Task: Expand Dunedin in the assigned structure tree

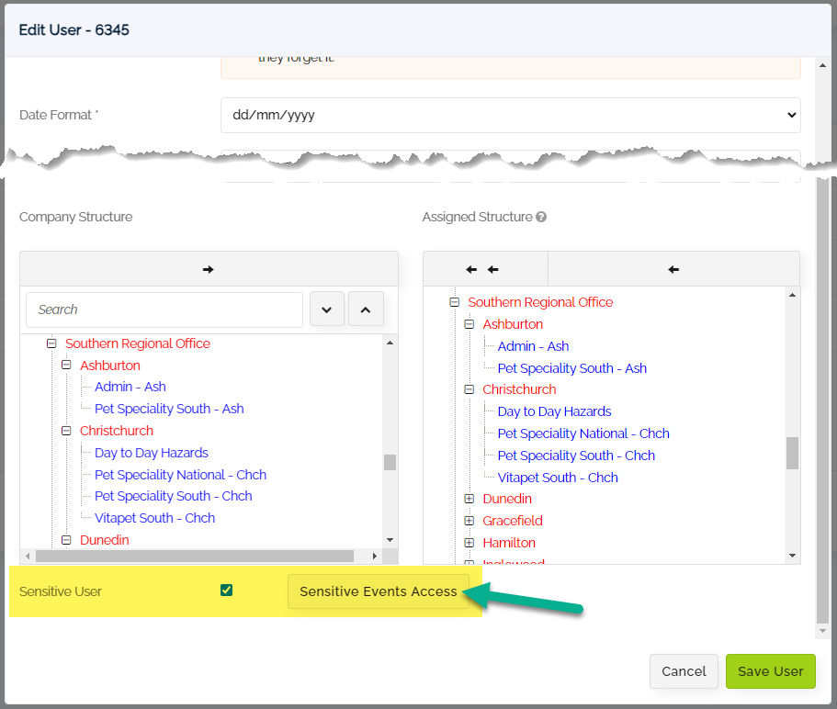Action: [x=469, y=499]
